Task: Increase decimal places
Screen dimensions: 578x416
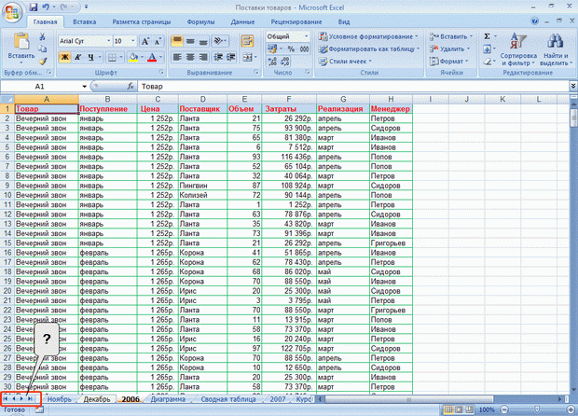Action: 272,62
